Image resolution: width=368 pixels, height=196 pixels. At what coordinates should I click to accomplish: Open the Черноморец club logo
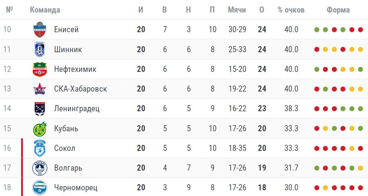(40, 187)
